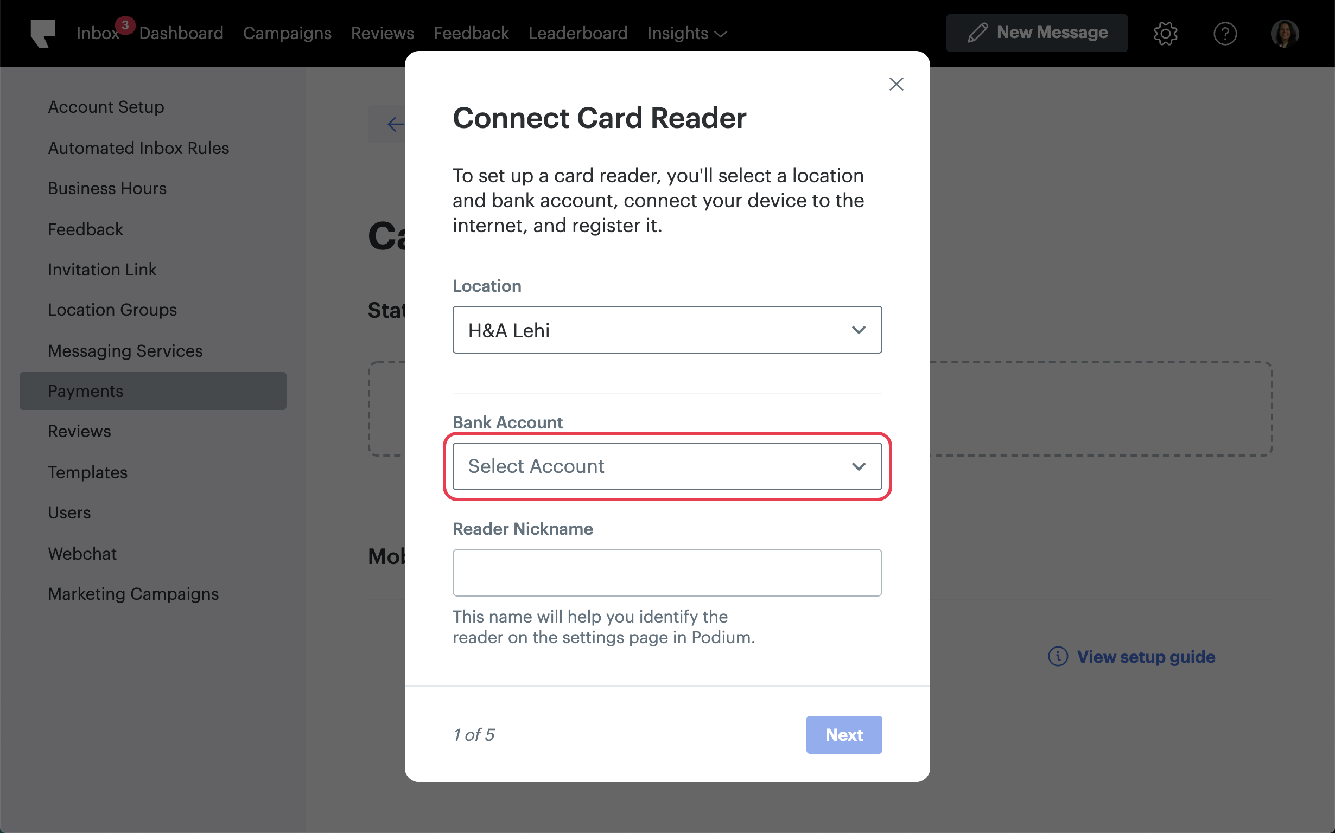This screenshot has width=1335, height=833.
Task: Open the Leaderboard page
Action: coord(577,34)
